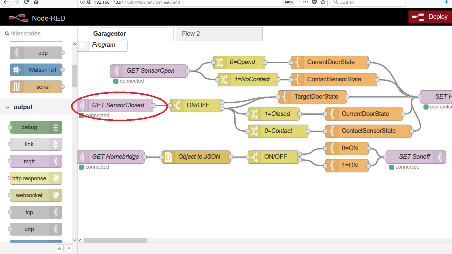Click the palette scroll up arrow
The width and height of the screenshot is (452, 254).
pyautogui.click(x=74, y=44)
